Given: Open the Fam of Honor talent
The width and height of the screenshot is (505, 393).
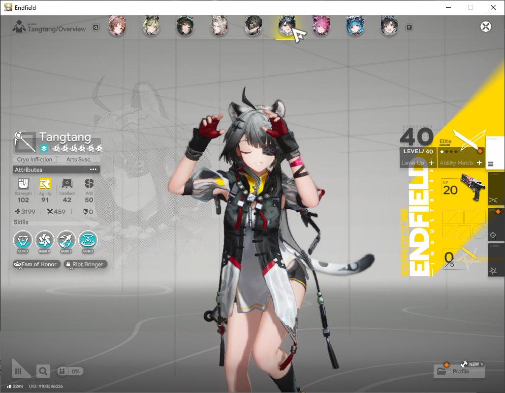Looking at the screenshot, I should [x=36, y=264].
